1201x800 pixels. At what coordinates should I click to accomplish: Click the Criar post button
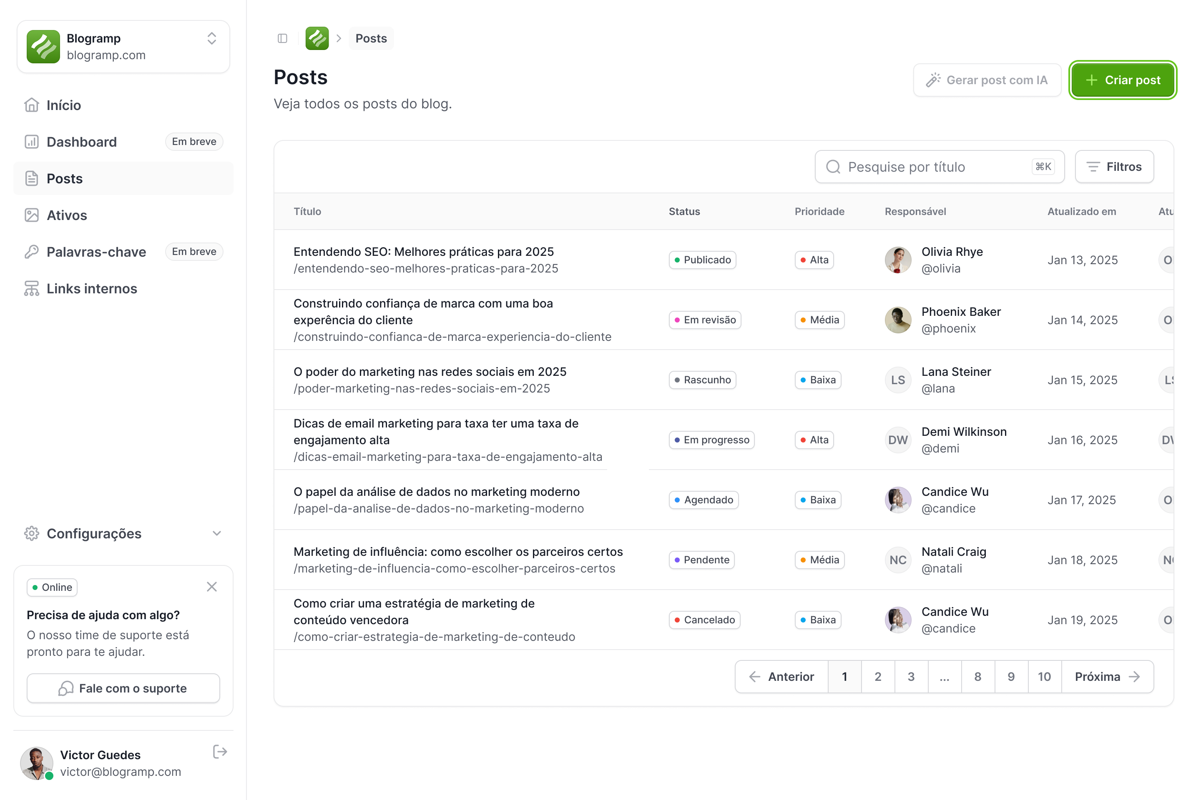(1122, 80)
